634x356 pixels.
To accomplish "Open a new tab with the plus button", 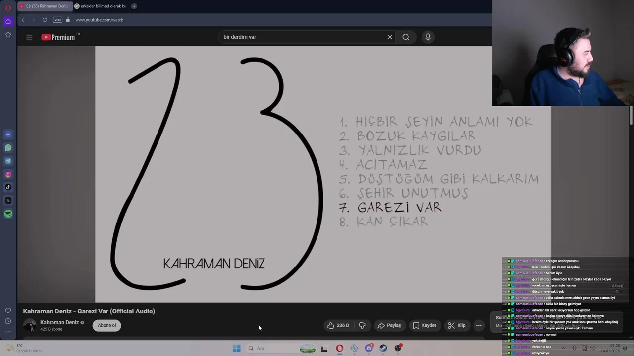I will [134, 6].
